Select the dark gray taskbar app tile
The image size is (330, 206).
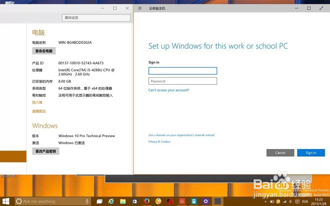click(217, 201)
